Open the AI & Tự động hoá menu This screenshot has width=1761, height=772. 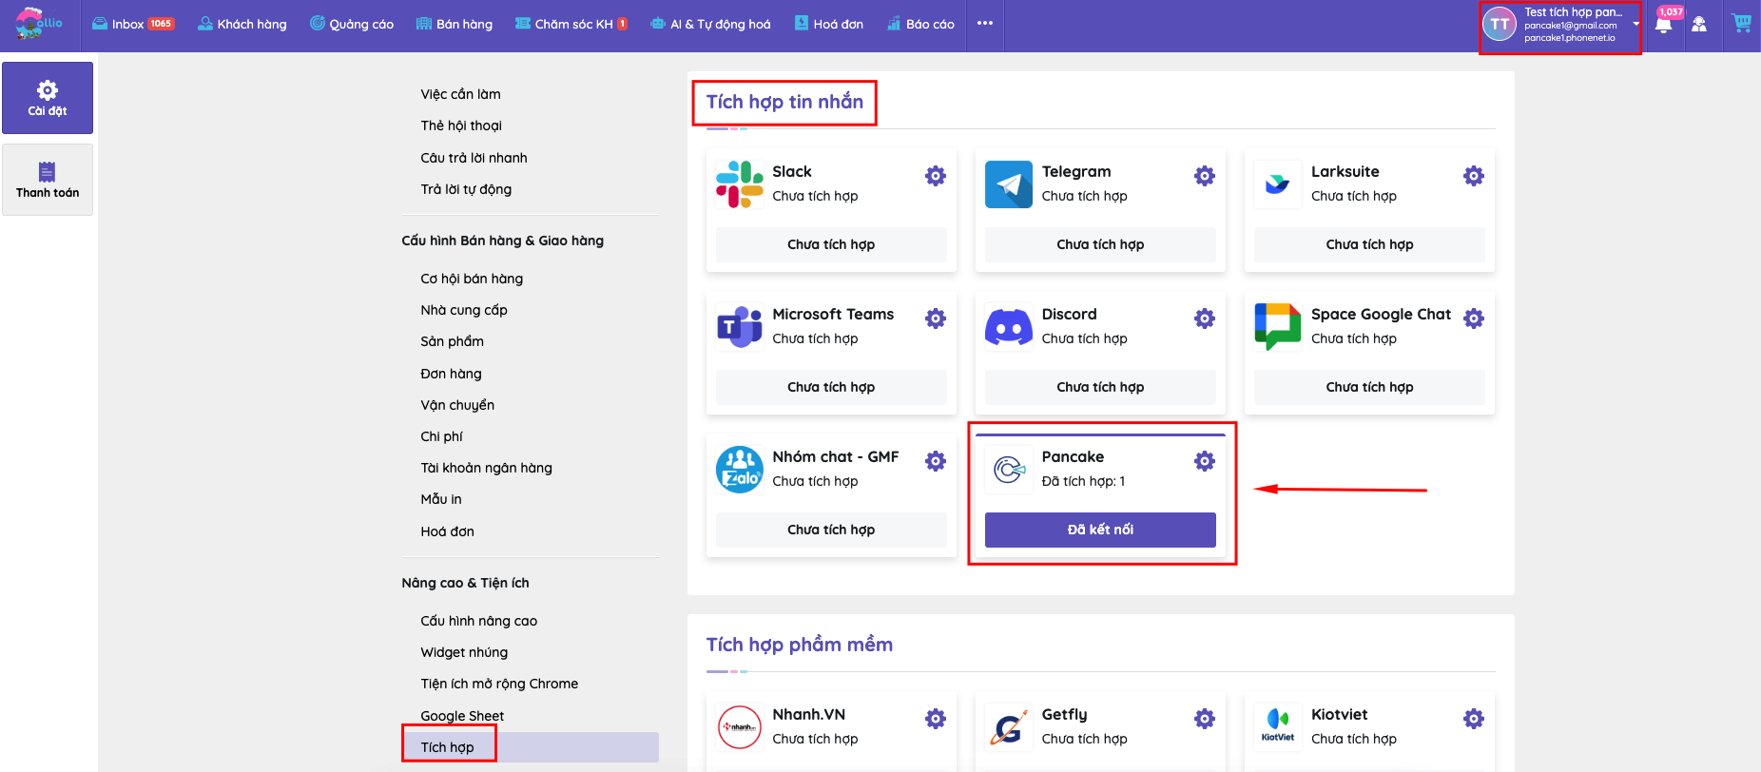[x=710, y=24]
